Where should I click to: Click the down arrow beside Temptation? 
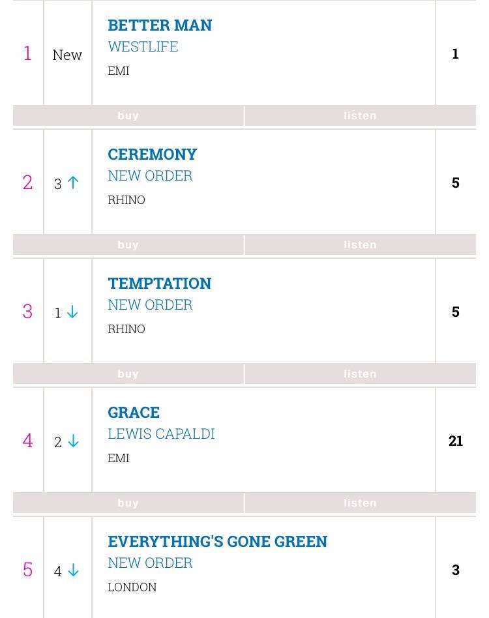coord(72,312)
